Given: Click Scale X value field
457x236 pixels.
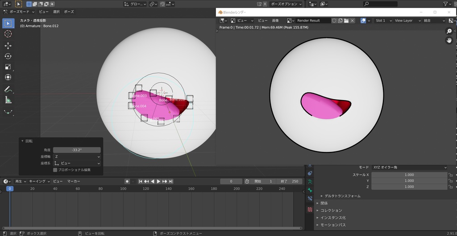Looking at the screenshot, I should click(409, 175).
